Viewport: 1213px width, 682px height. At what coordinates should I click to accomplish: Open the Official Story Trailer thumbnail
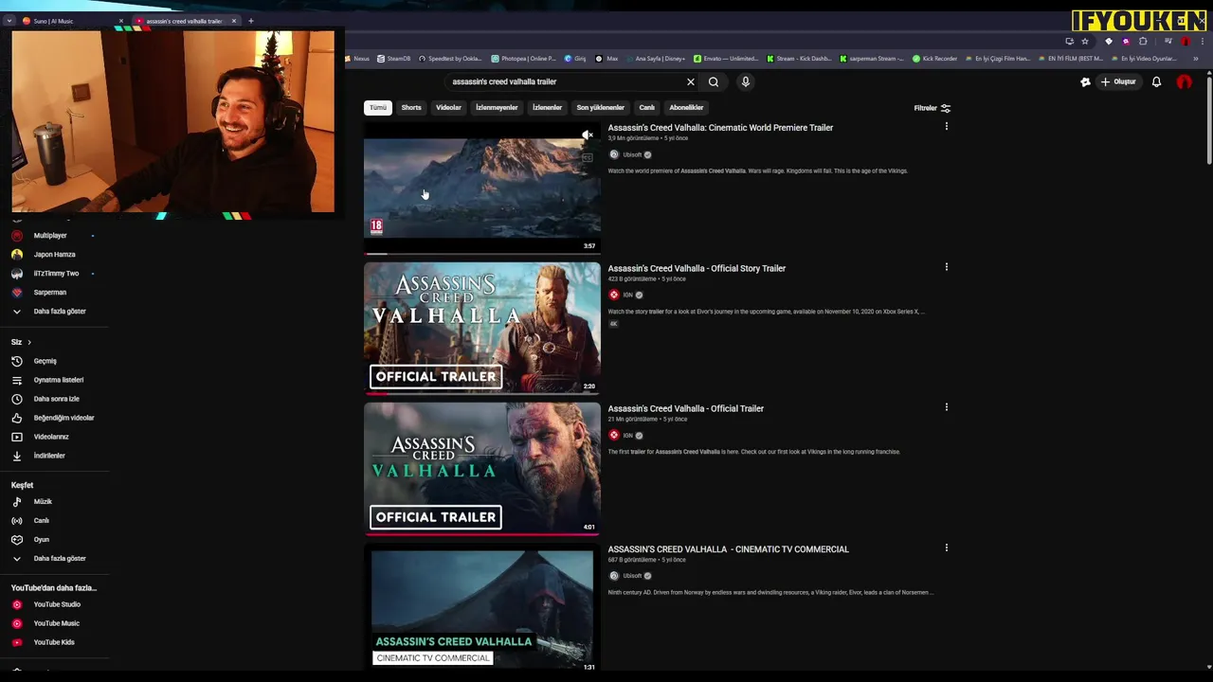482,328
